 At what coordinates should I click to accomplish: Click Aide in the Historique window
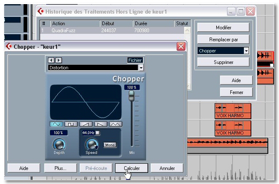click(x=236, y=80)
